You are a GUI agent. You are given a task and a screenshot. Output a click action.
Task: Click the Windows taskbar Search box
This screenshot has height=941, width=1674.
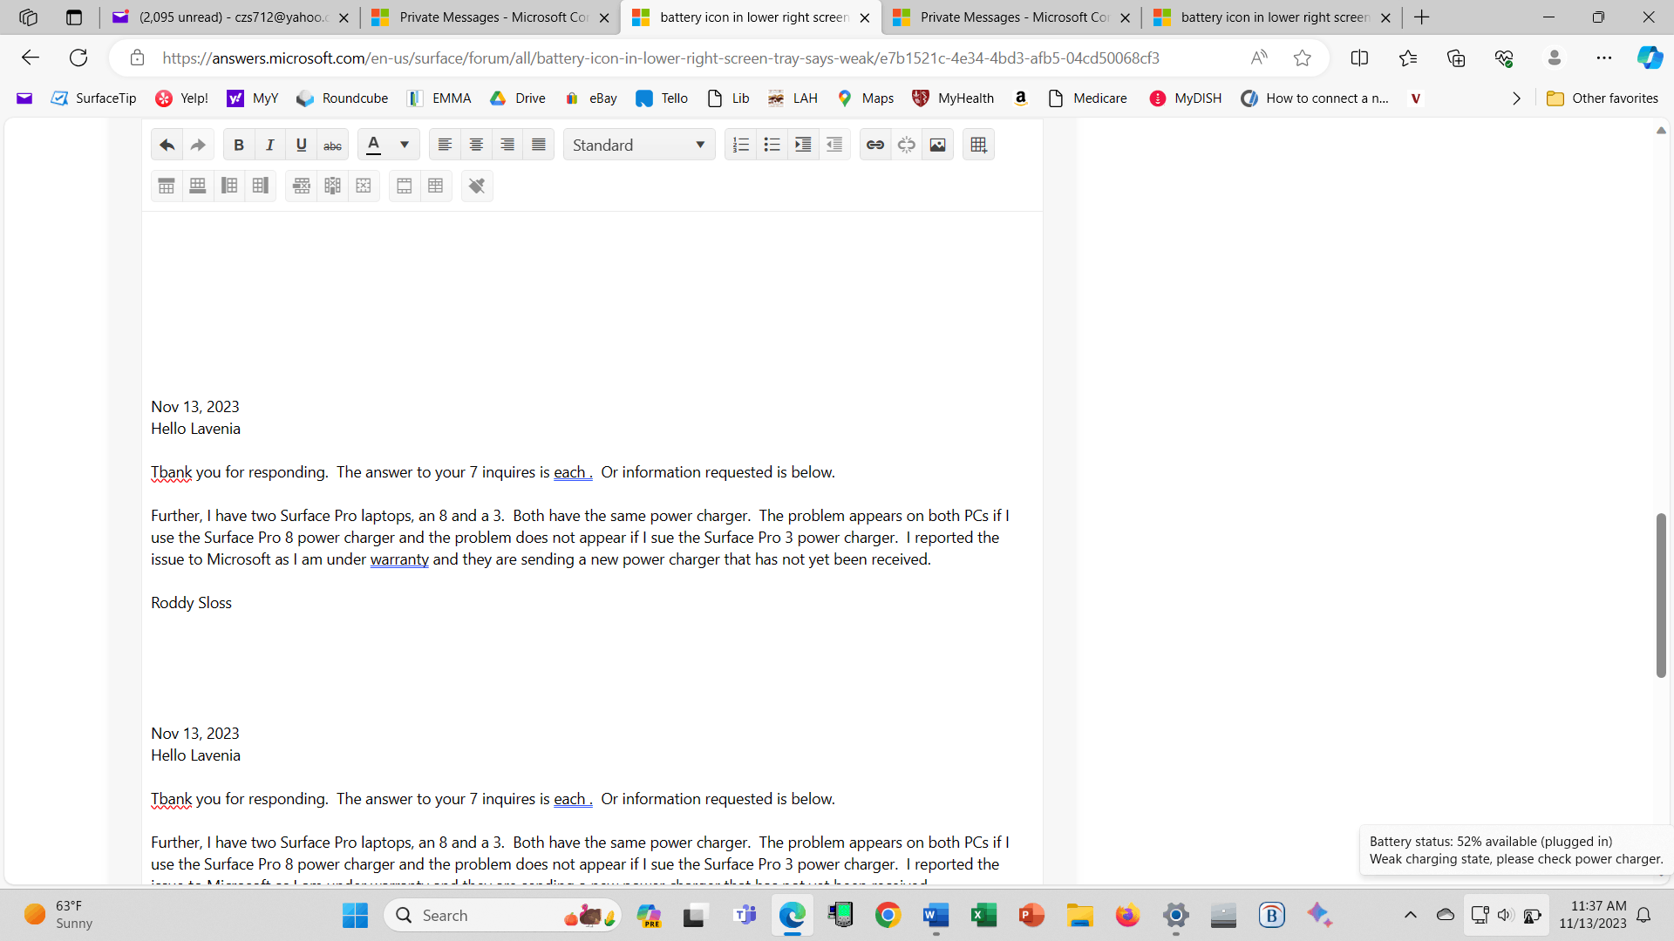tap(488, 915)
